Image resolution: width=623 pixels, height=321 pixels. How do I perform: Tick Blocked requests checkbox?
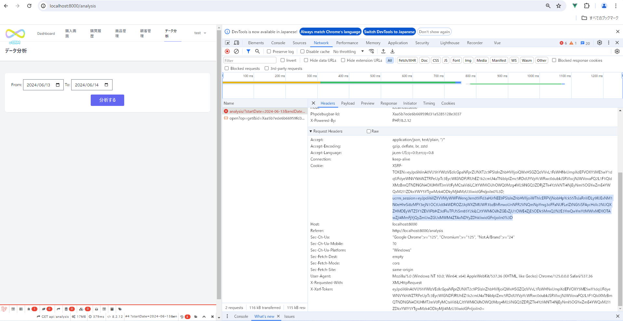tap(227, 68)
